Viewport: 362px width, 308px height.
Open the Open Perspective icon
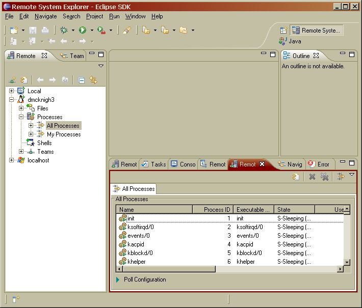pos(284,31)
